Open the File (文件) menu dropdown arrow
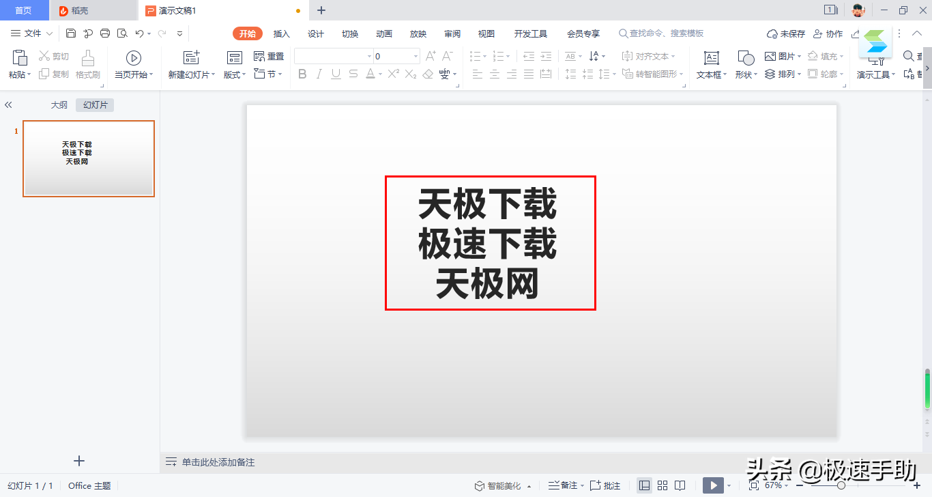The height and width of the screenshot is (497, 932). [x=49, y=33]
